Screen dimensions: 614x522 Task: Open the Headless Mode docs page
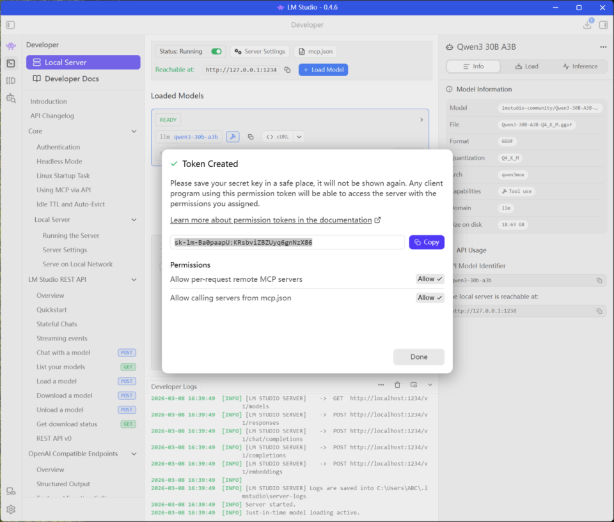(x=59, y=161)
